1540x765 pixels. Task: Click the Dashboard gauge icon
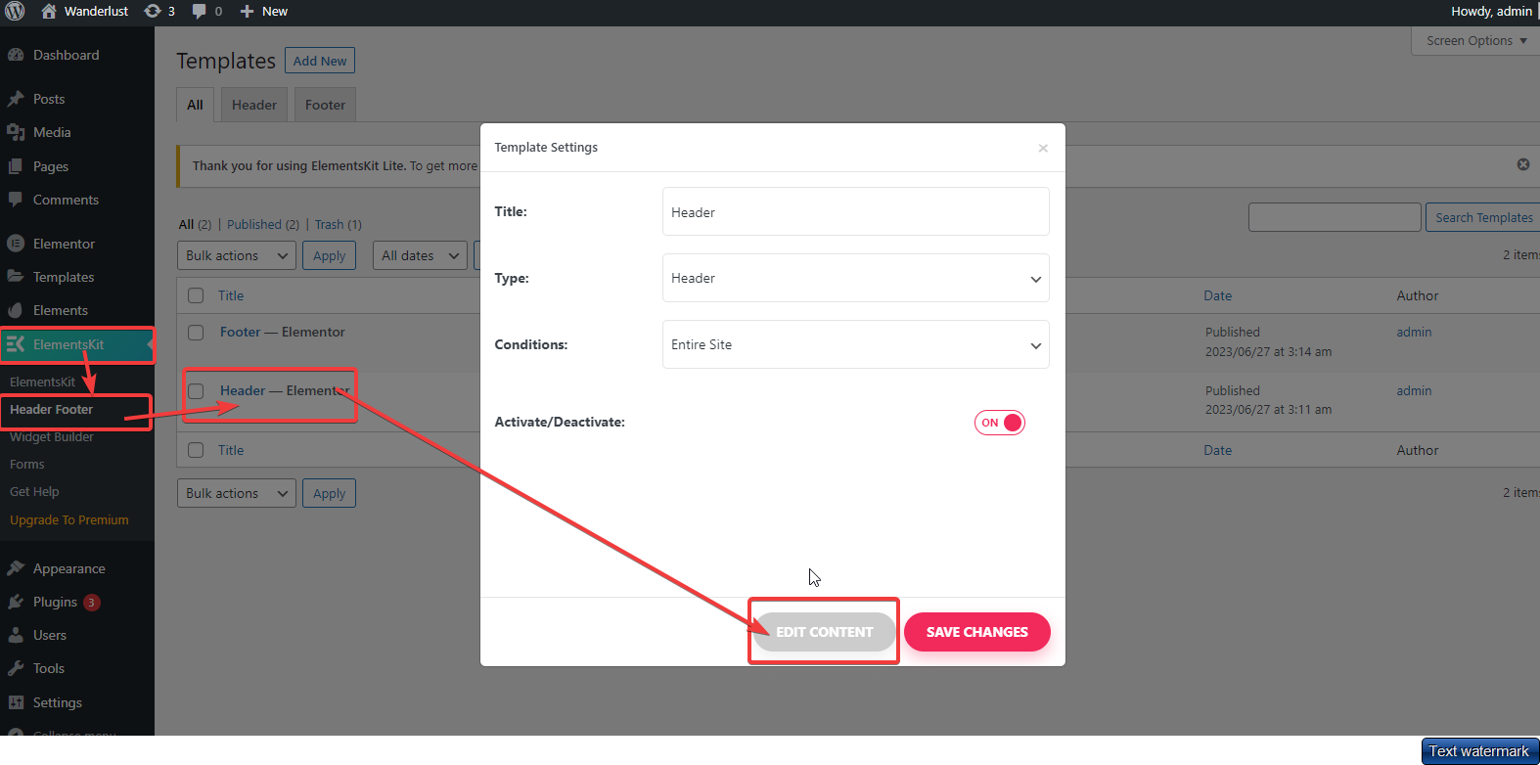coord(16,55)
